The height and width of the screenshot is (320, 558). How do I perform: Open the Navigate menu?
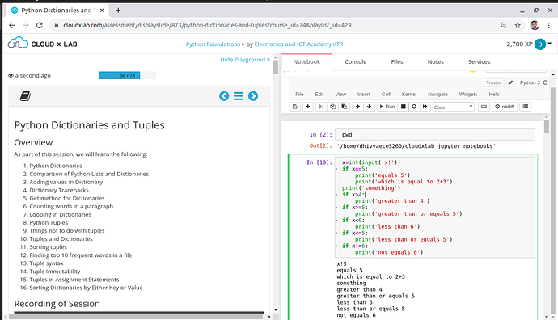click(x=438, y=95)
